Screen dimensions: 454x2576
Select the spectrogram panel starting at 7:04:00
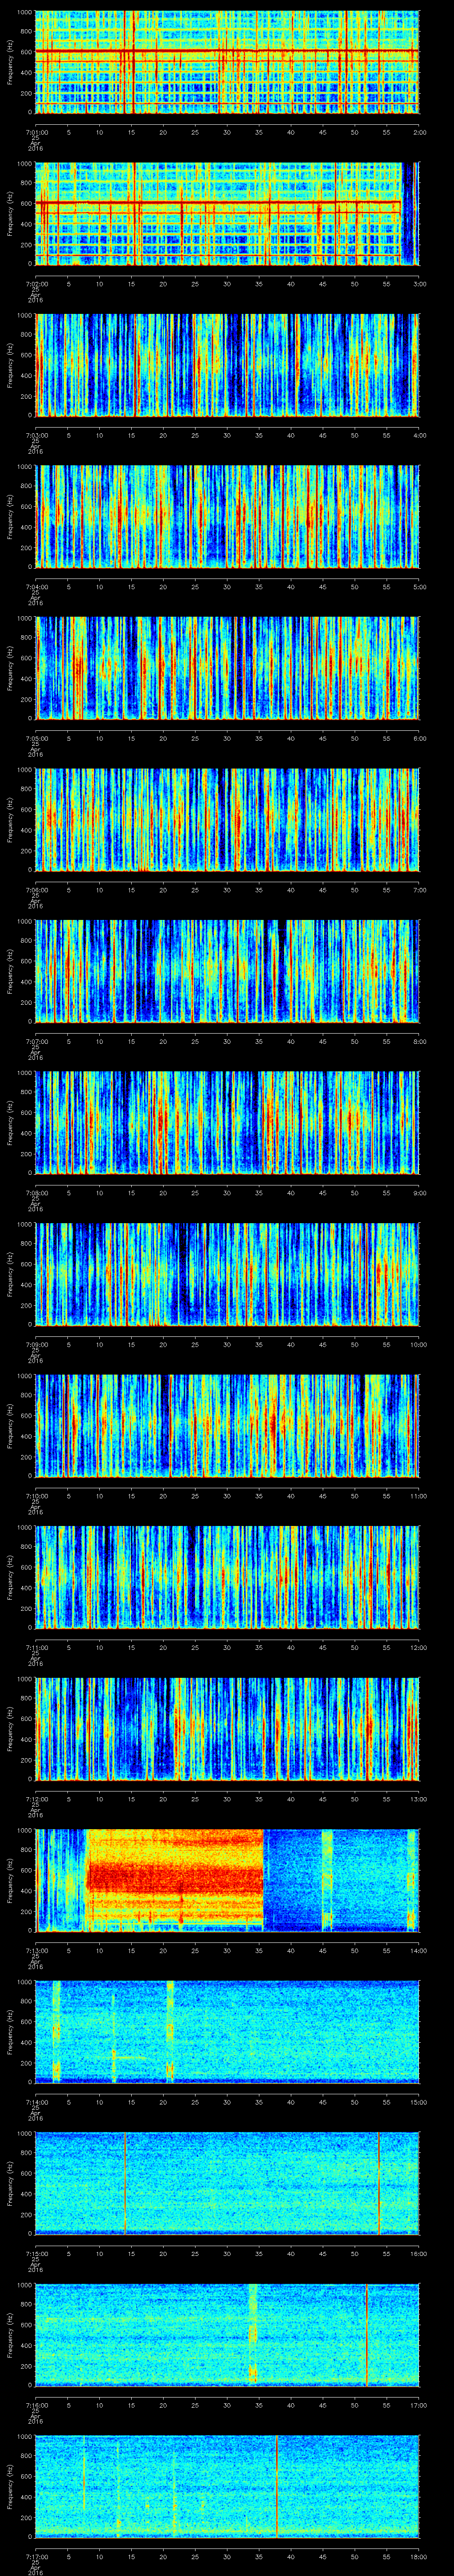227,516
